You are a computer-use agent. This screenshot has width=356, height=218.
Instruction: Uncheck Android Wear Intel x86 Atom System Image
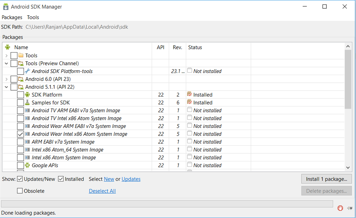click(x=21, y=134)
